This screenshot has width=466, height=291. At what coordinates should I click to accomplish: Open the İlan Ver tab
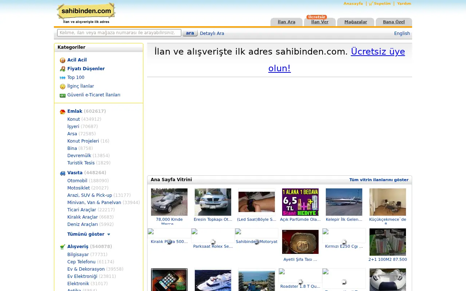320,22
